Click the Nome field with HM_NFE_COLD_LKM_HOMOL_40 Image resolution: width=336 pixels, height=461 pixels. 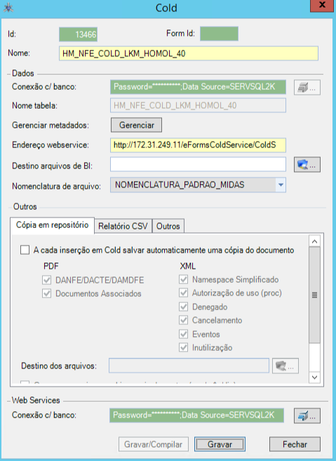point(189,53)
